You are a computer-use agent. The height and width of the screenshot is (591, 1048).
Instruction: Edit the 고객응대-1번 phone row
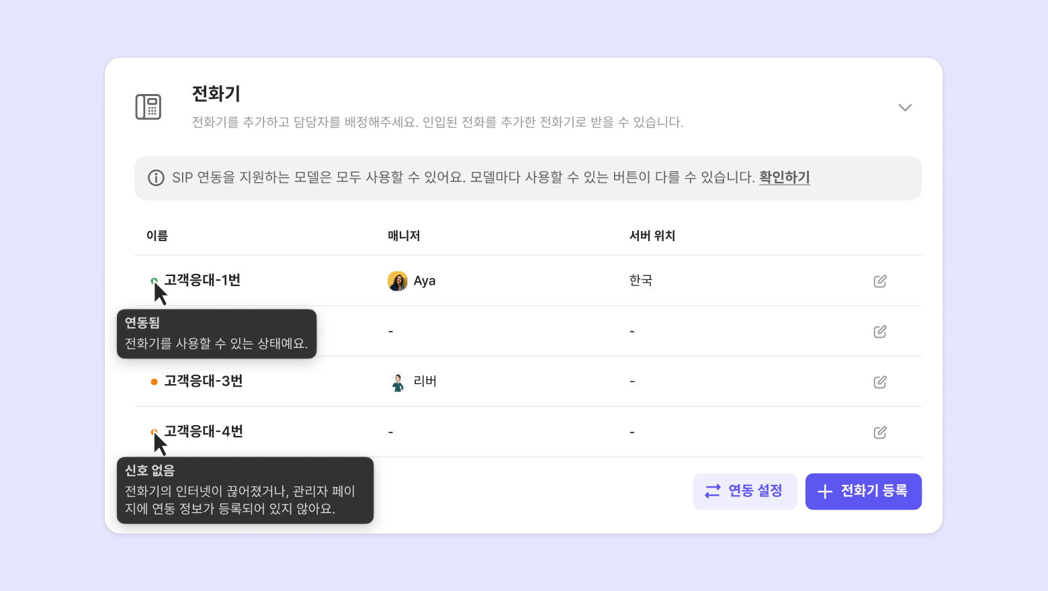click(880, 281)
